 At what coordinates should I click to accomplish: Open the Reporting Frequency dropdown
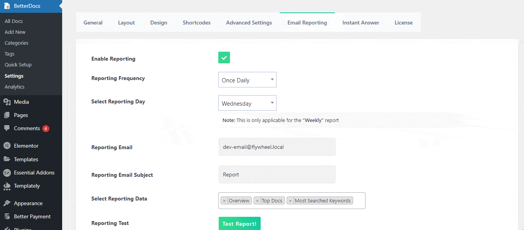247,80
